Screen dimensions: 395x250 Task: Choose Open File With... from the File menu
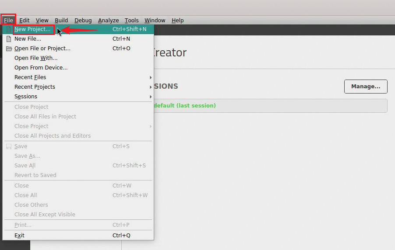[36, 58]
